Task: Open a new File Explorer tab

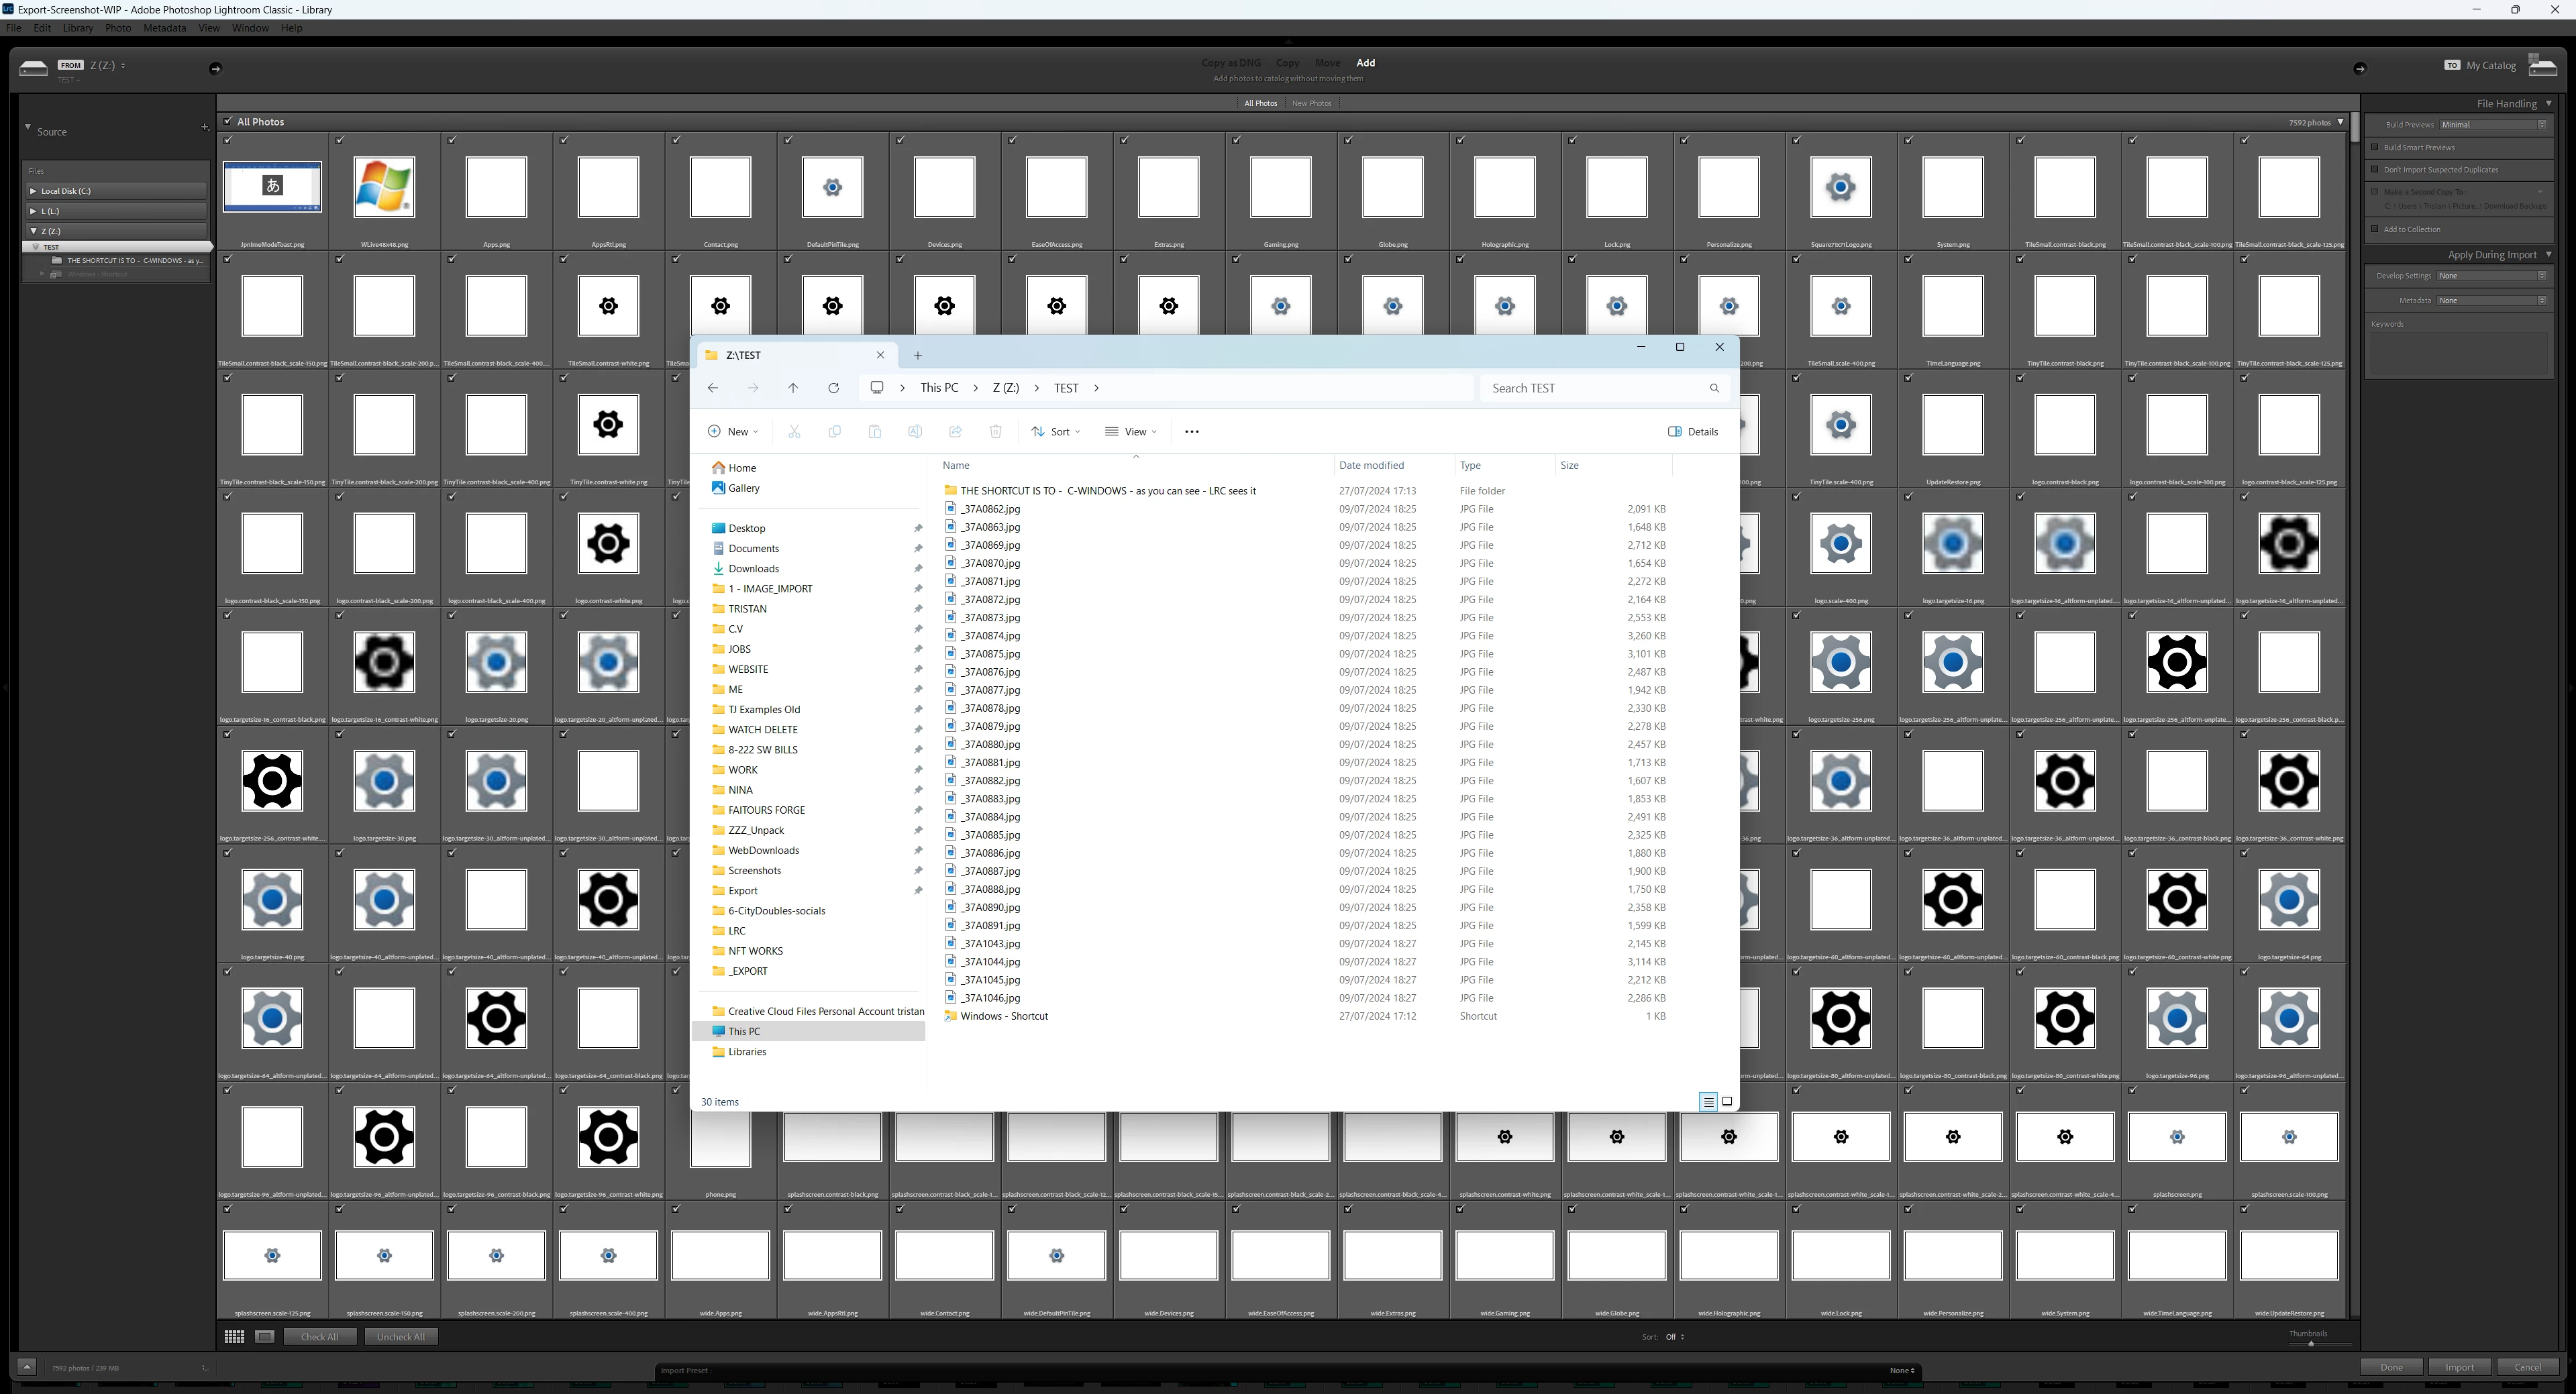Action: [917, 355]
